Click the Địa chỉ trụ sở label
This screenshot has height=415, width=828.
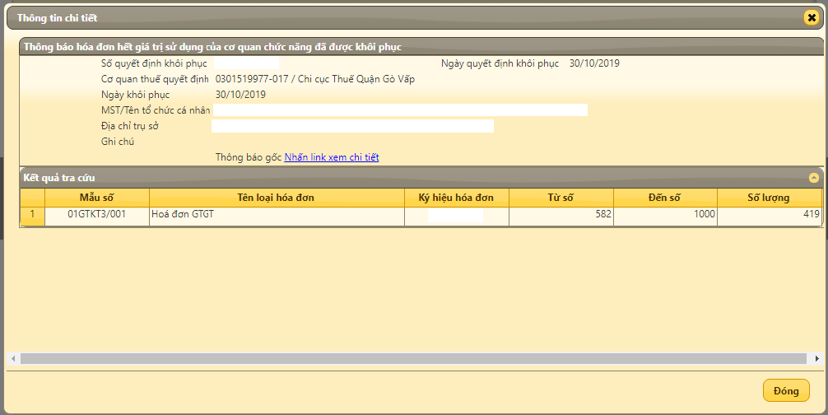tap(130, 126)
